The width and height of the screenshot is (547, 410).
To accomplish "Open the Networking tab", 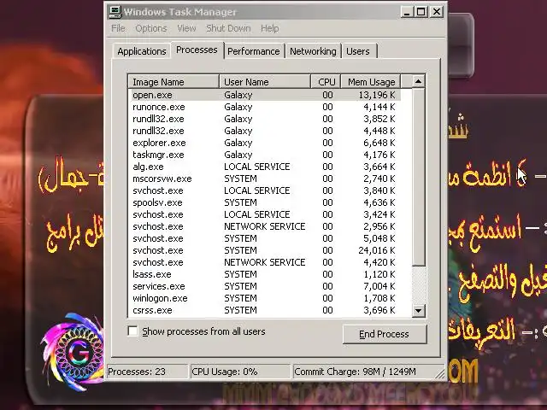I will click(x=313, y=51).
